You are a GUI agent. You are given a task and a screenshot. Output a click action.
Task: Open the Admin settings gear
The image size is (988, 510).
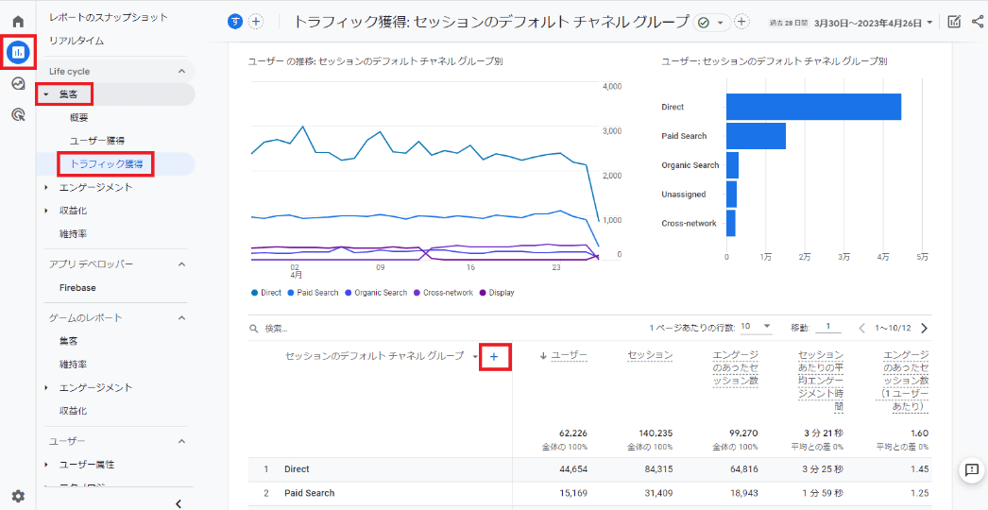coord(18,496)
